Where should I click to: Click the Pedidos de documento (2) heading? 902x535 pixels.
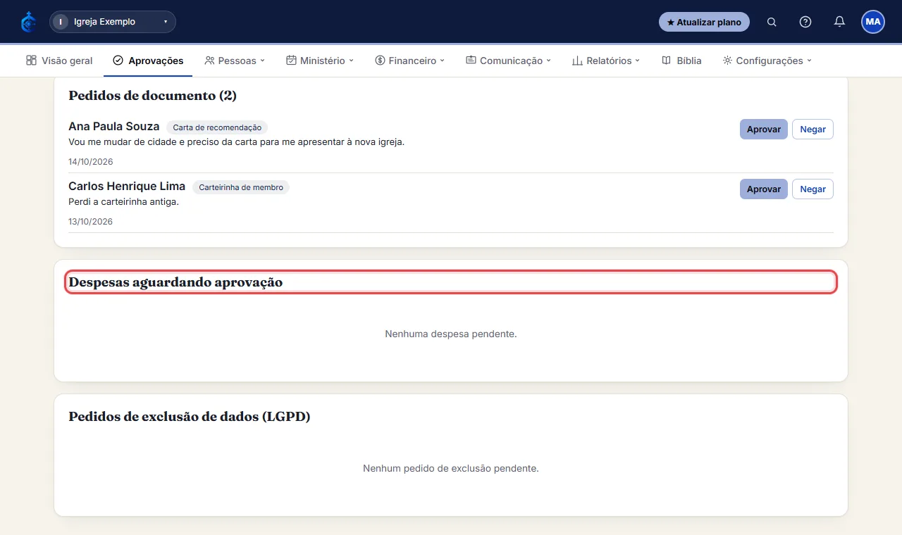click(152, 96)
